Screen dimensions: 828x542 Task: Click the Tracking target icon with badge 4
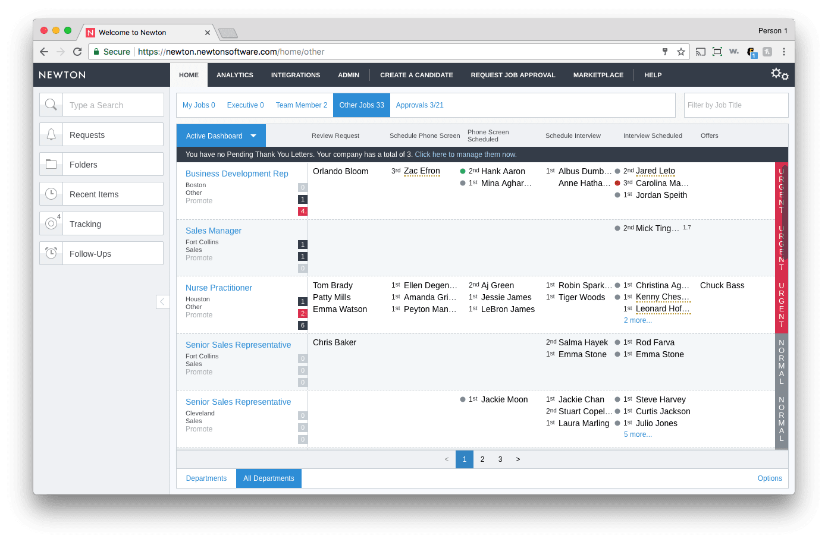pos(51,223)
